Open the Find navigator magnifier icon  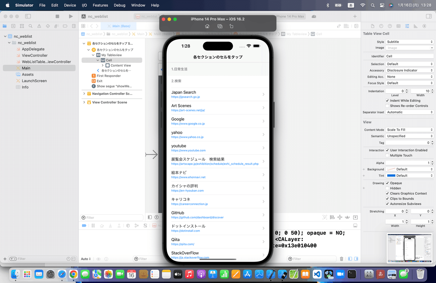pyautogui.click(x=31, y=26)
